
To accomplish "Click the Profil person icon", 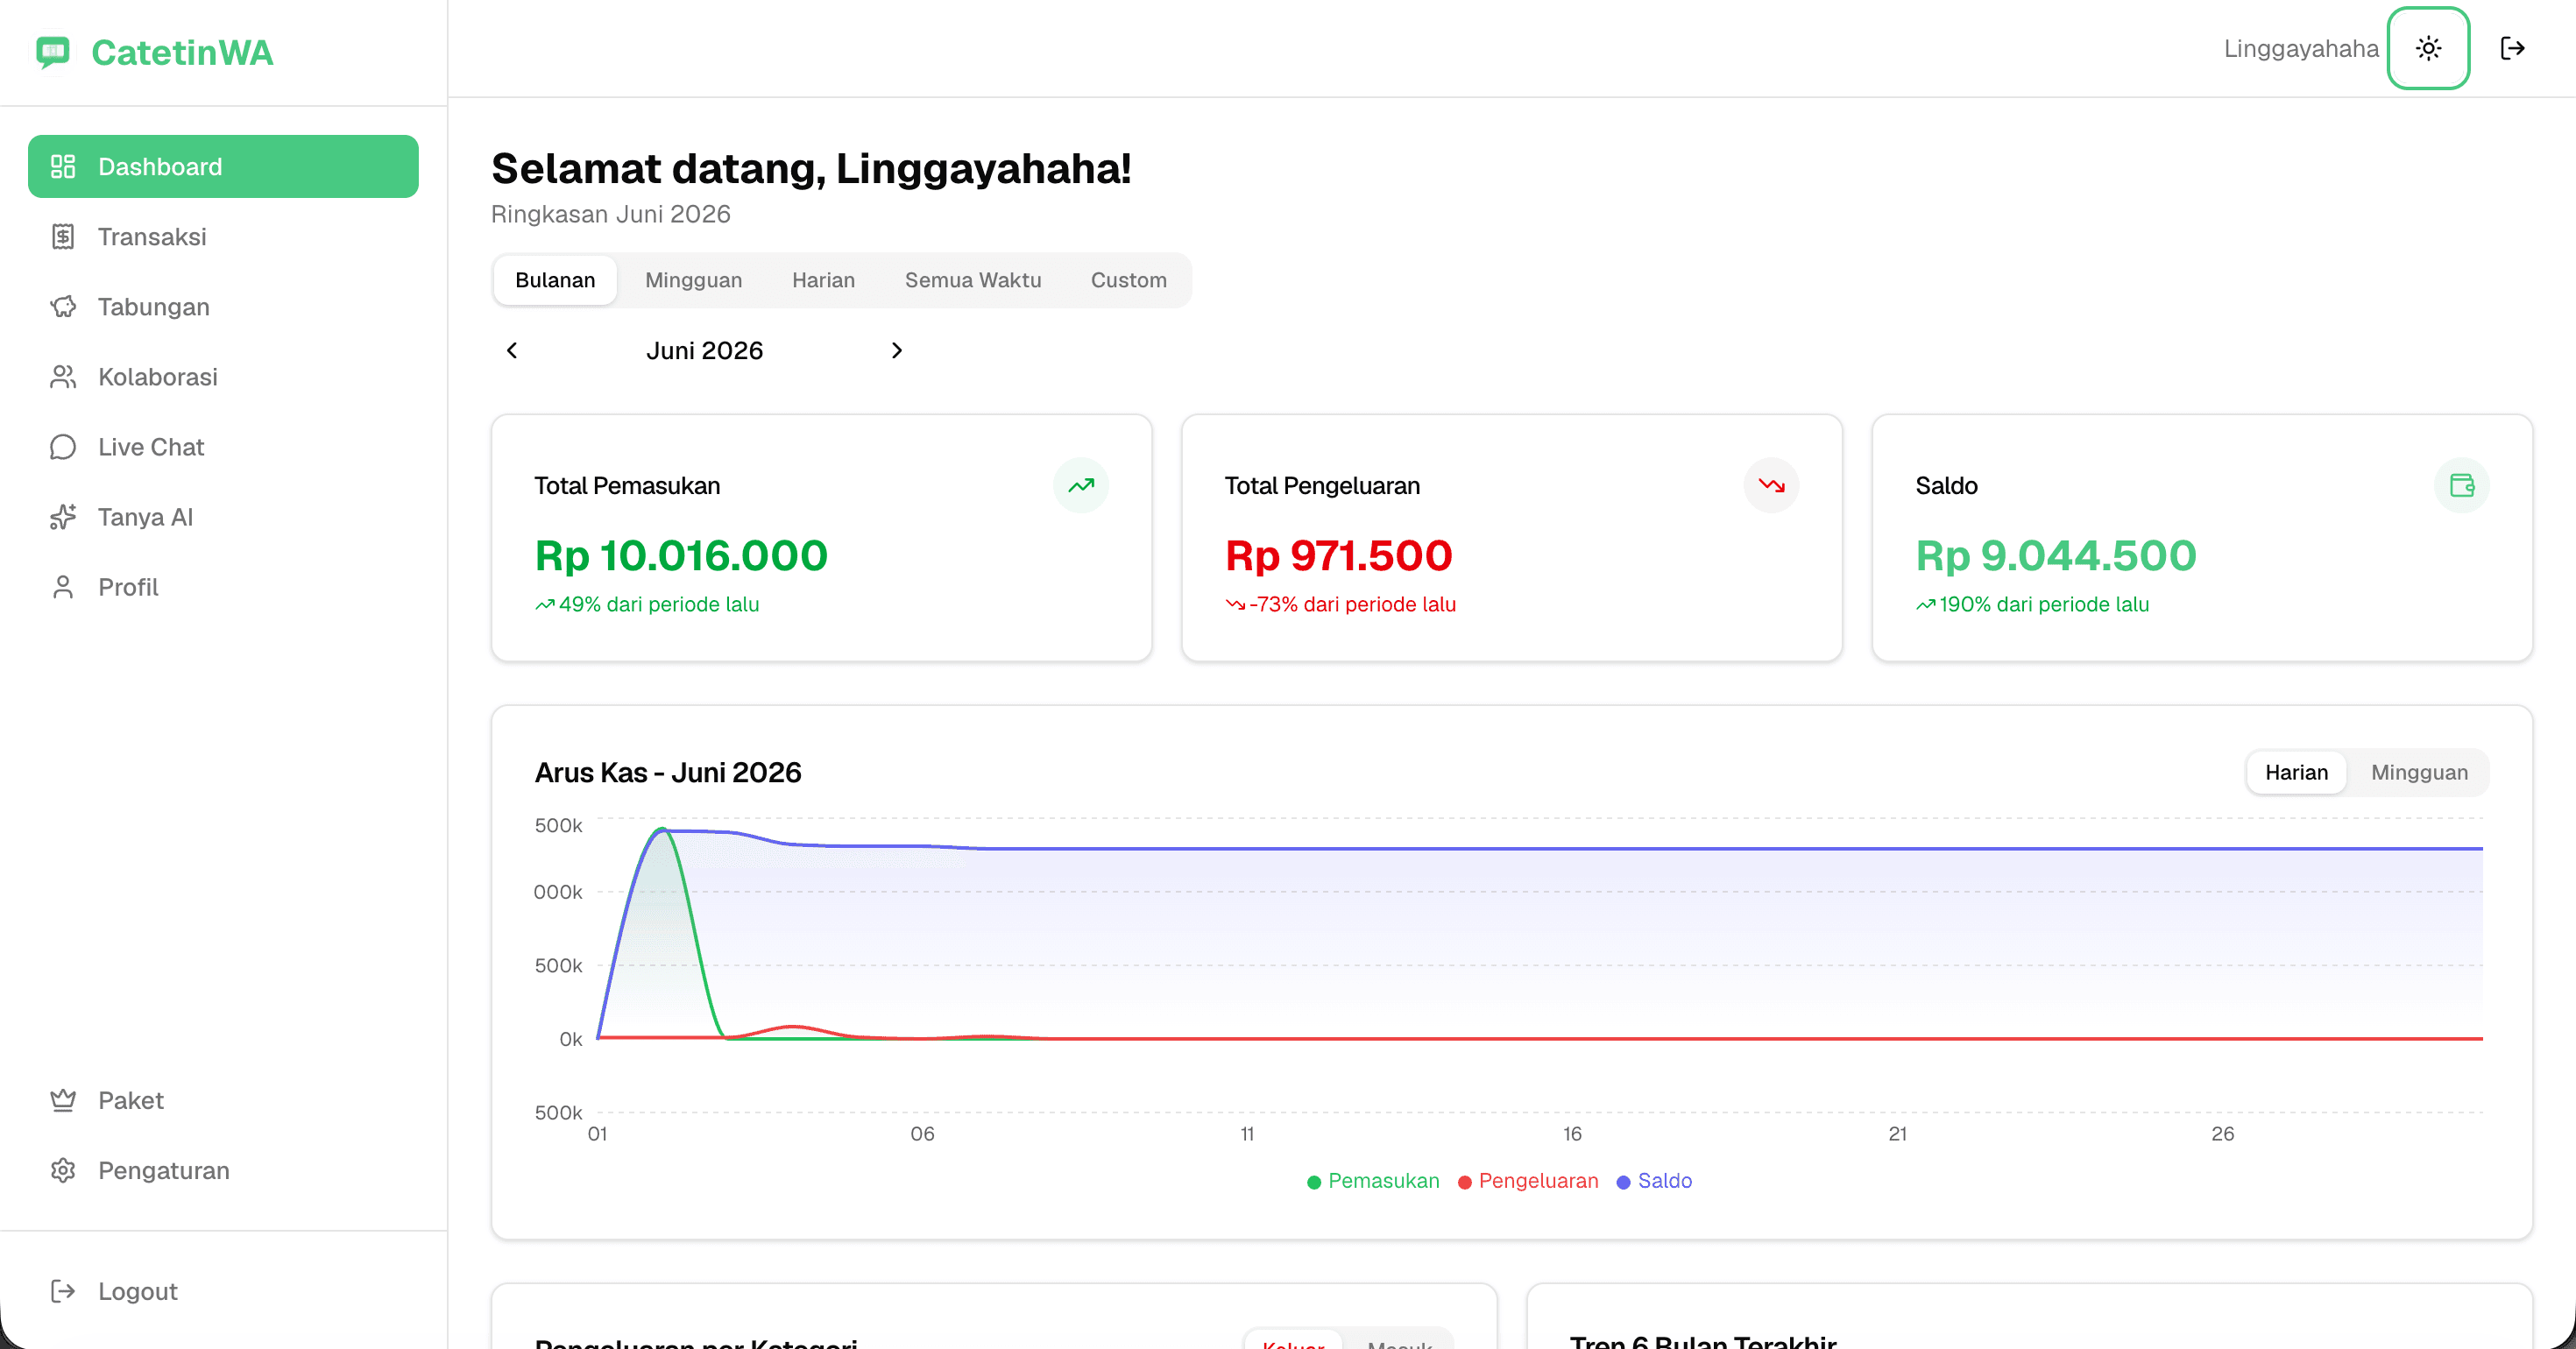I will click(63, 587).
